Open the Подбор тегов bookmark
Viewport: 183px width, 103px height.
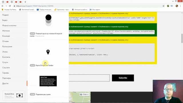point(44,9)
